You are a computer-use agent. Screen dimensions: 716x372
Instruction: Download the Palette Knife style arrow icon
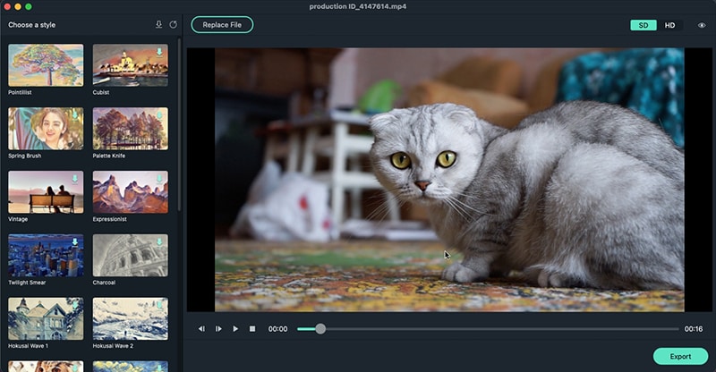pos(159,115)
